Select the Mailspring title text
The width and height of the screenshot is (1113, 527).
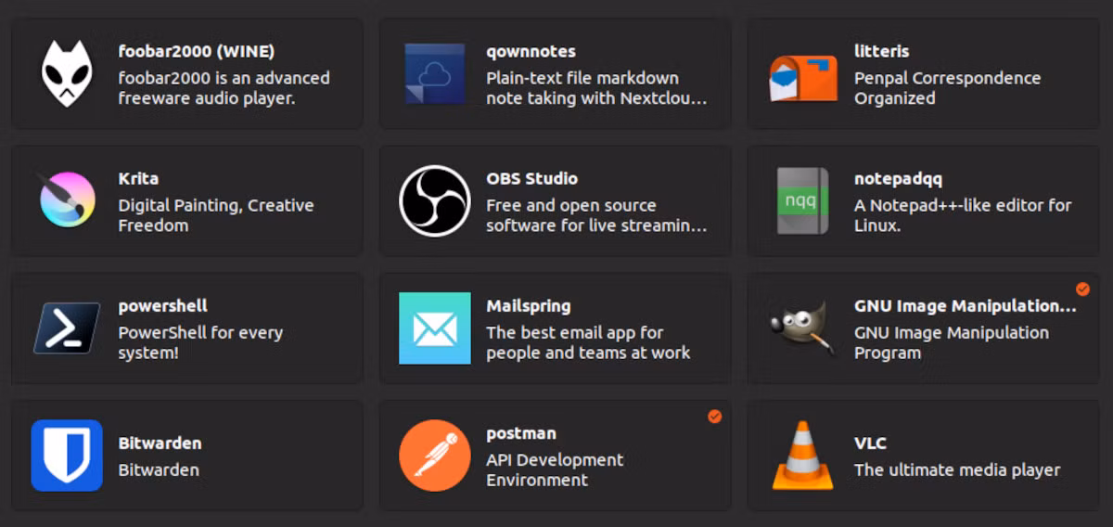[529, 305]
